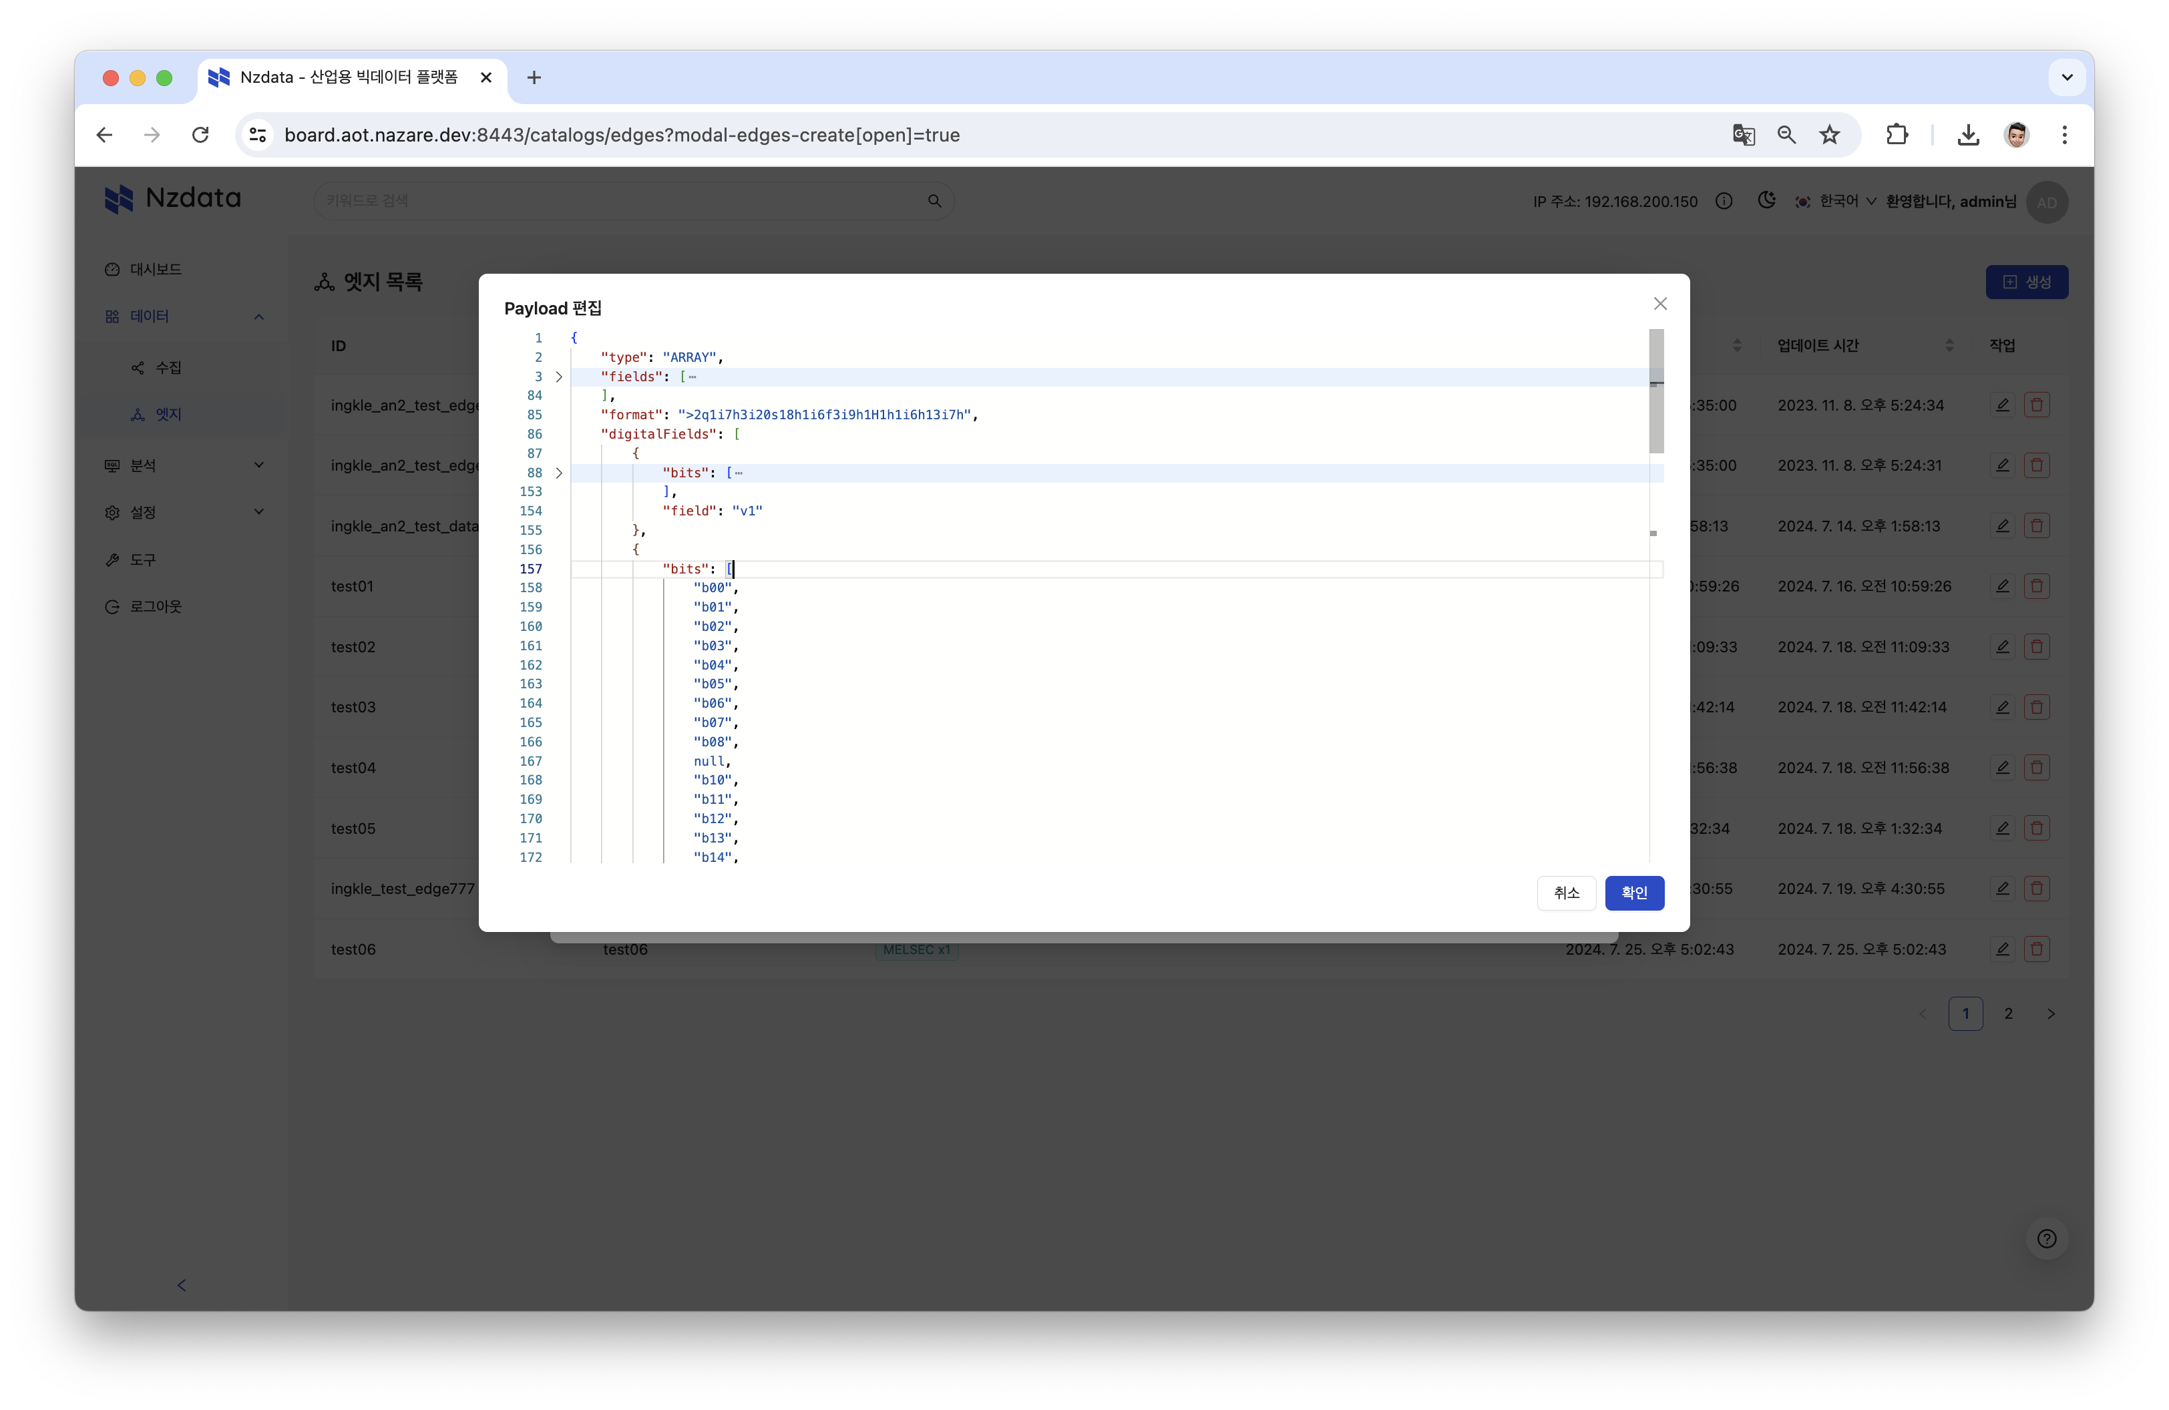Delete the test06 row

pos(2037,949)
